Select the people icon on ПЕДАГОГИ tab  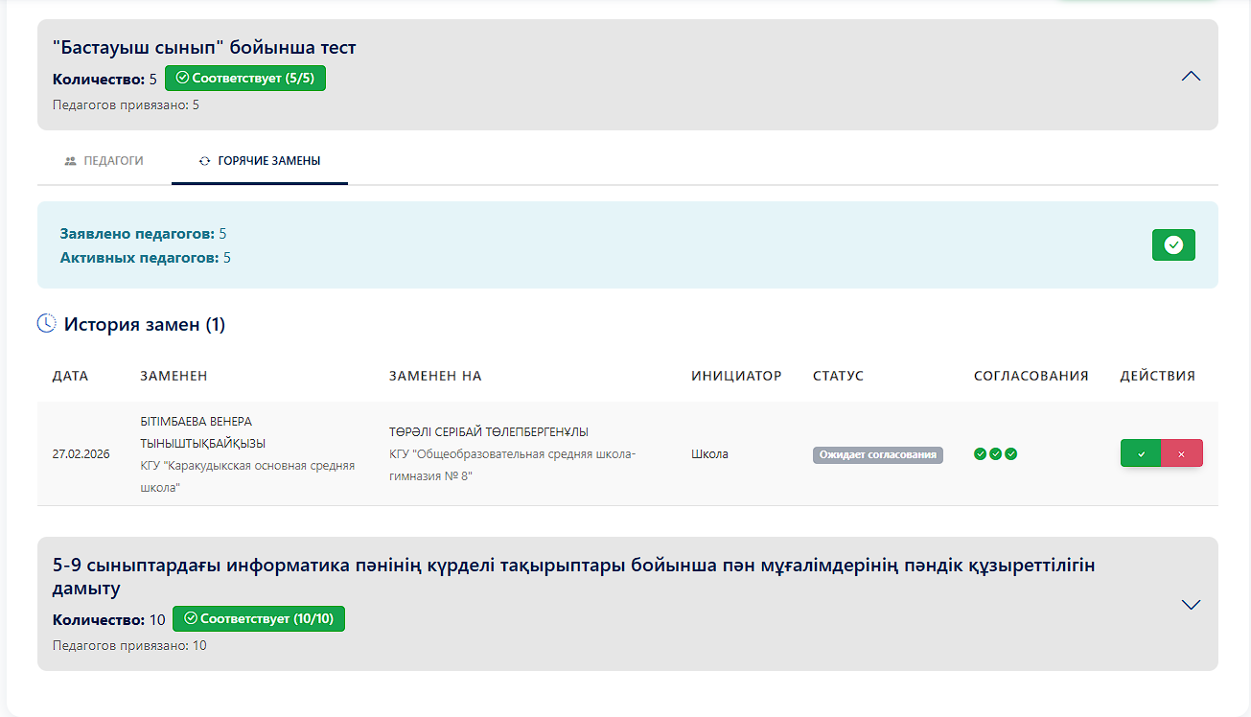pyautogui.click(x=69, y=161)
